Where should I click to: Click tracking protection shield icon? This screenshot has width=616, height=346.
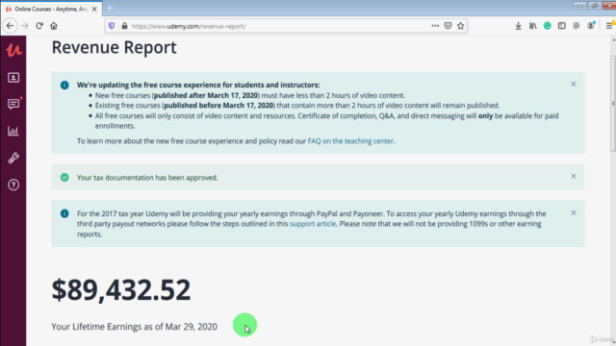(x=112, y=26)
